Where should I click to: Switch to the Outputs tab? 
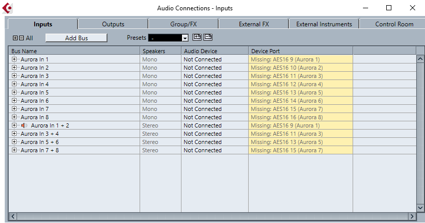113,24
